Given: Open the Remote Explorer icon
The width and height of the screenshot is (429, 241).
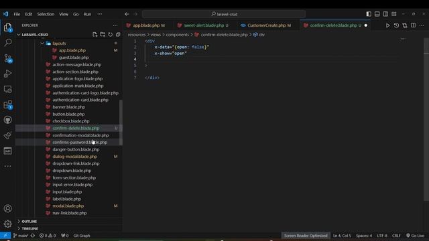Looking at the screenshot, I should [7, 89].
